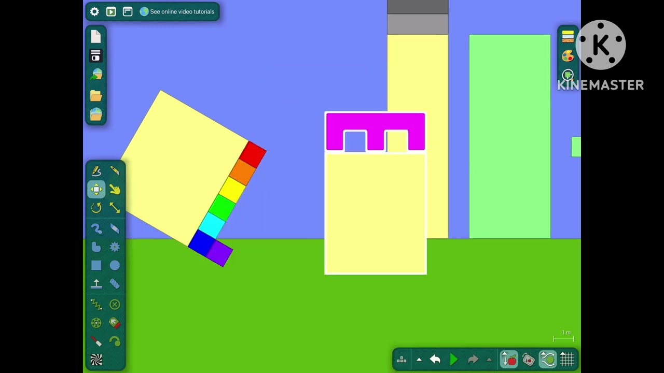Select the Plane tool
Screen dimensions: 664x373
pyautogui.click(x=96, y=283)
